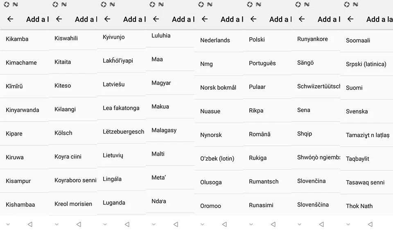Tap the back arrow above the Kikamba list
This screenshot has height=233, width=393.
(x=10, y=19)
